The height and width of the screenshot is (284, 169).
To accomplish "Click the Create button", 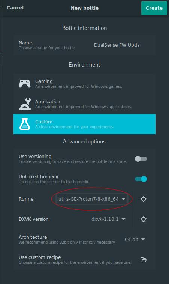I will [x=154, y=8].
